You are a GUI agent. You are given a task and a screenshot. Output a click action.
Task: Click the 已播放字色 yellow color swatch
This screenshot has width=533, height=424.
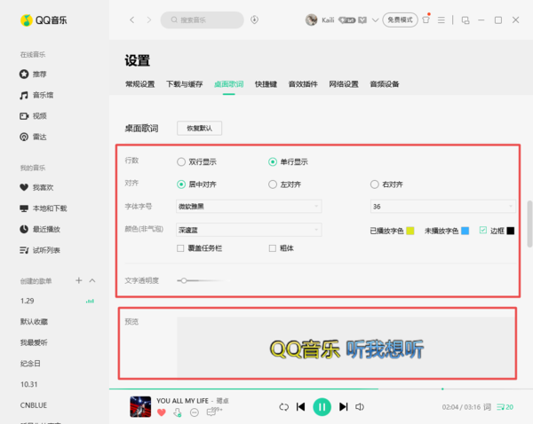410,231
